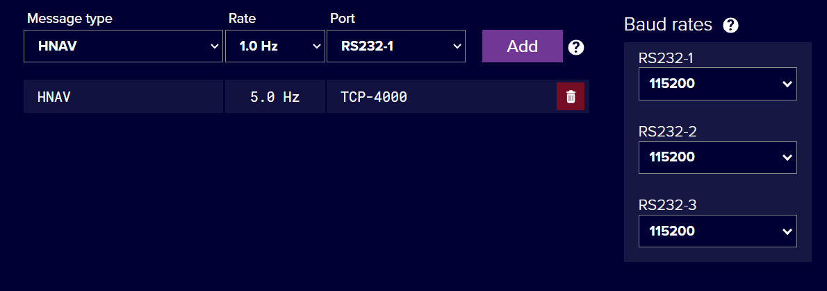Open the Message type dropdown showing HNAV
Image resolution: width=827 pixels, height=291 pixels.
click(124, 46)
